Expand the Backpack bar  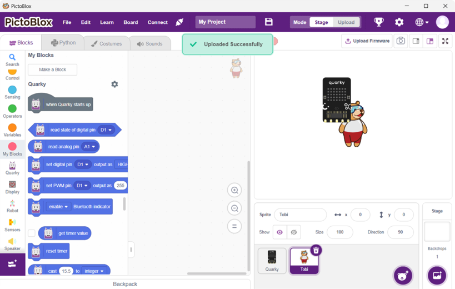pos(125,284)
